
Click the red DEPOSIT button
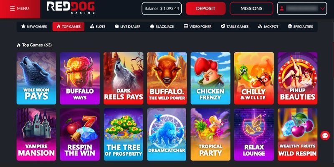click(205, 8)
